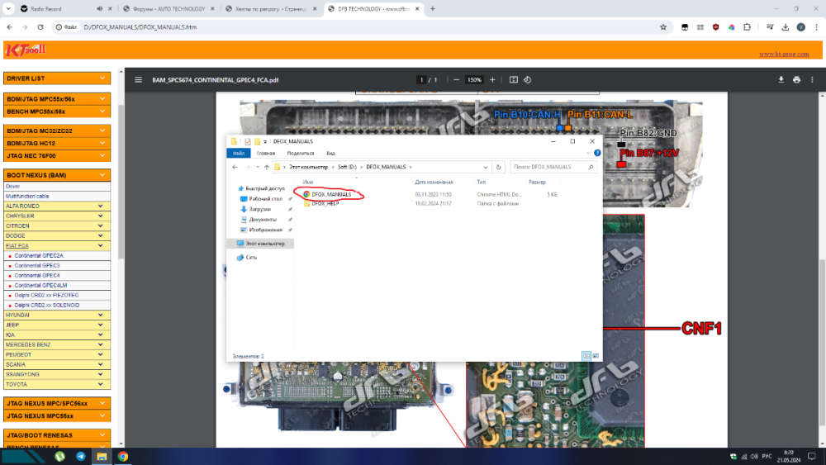The height and width of the screenshot is (465, 826).
Task: Print the PDF document
Action: pos(796,80)
